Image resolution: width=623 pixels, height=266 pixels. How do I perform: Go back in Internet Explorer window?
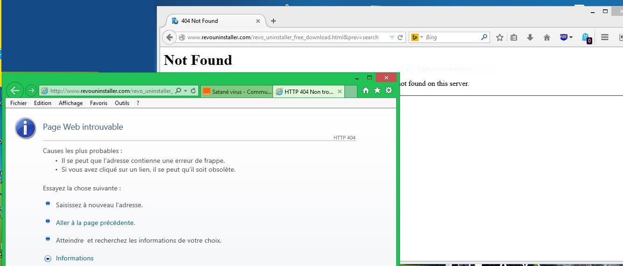tap(15, 91)
